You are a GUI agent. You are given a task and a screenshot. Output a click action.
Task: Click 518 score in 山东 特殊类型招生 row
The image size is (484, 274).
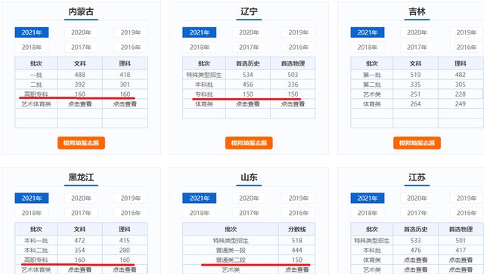297,240
